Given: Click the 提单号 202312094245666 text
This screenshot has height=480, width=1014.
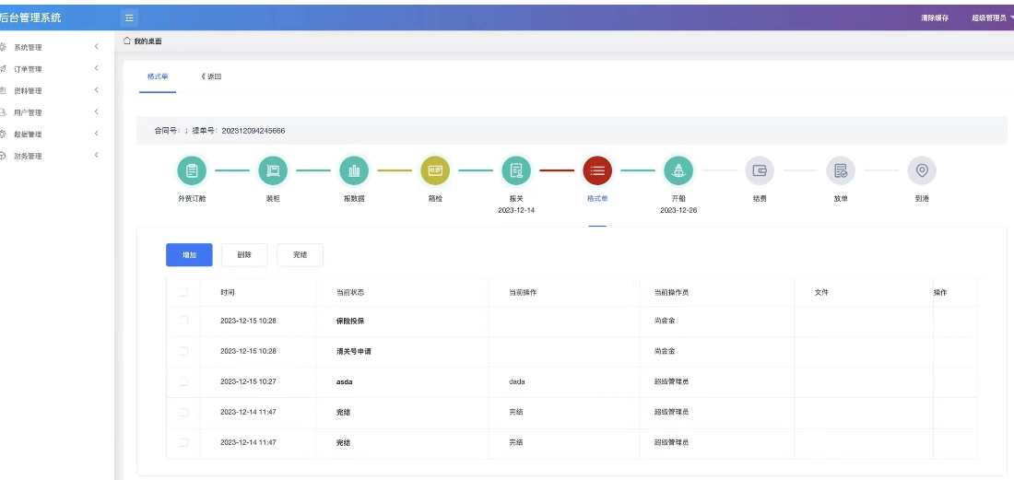Looking at the screenshot, I should (x=239, y=131).
